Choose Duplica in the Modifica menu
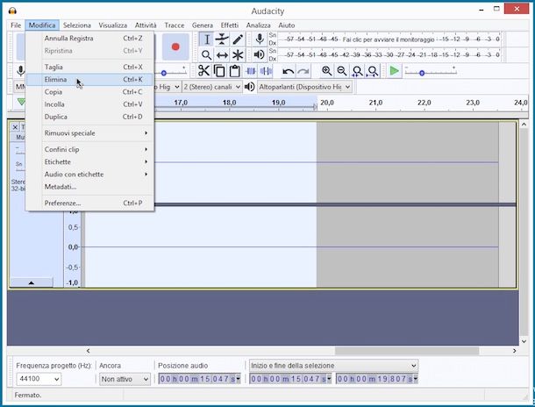535x407 pixels. (x=89, y=117)
